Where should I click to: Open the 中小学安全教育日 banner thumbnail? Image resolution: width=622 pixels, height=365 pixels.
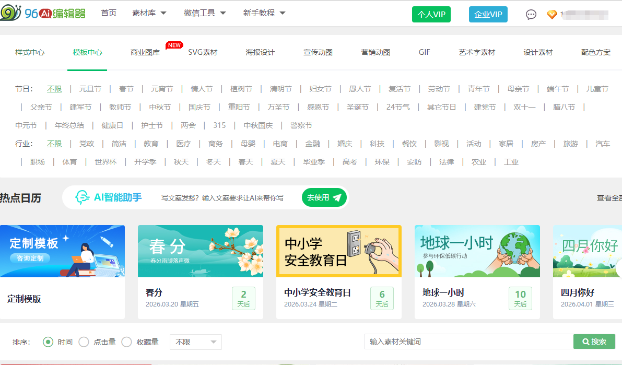[338, 251]
